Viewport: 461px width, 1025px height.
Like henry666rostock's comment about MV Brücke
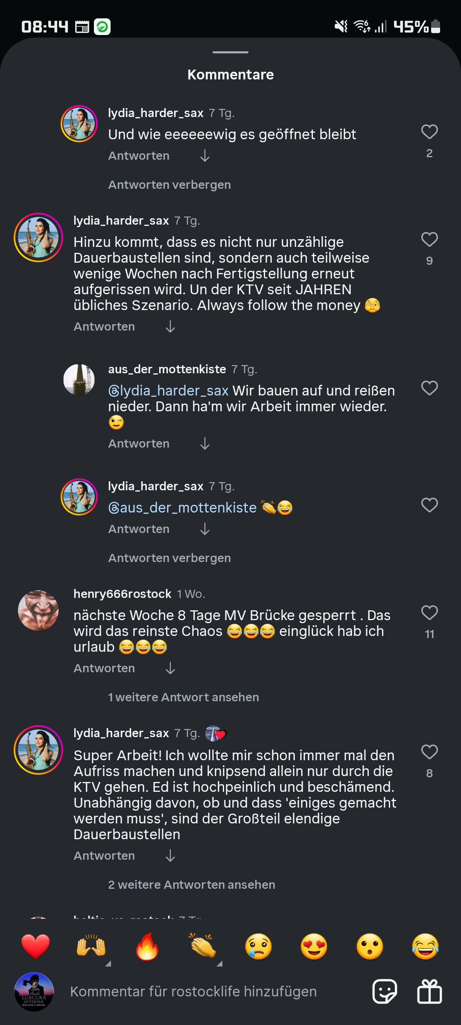[x=429, y=613]
